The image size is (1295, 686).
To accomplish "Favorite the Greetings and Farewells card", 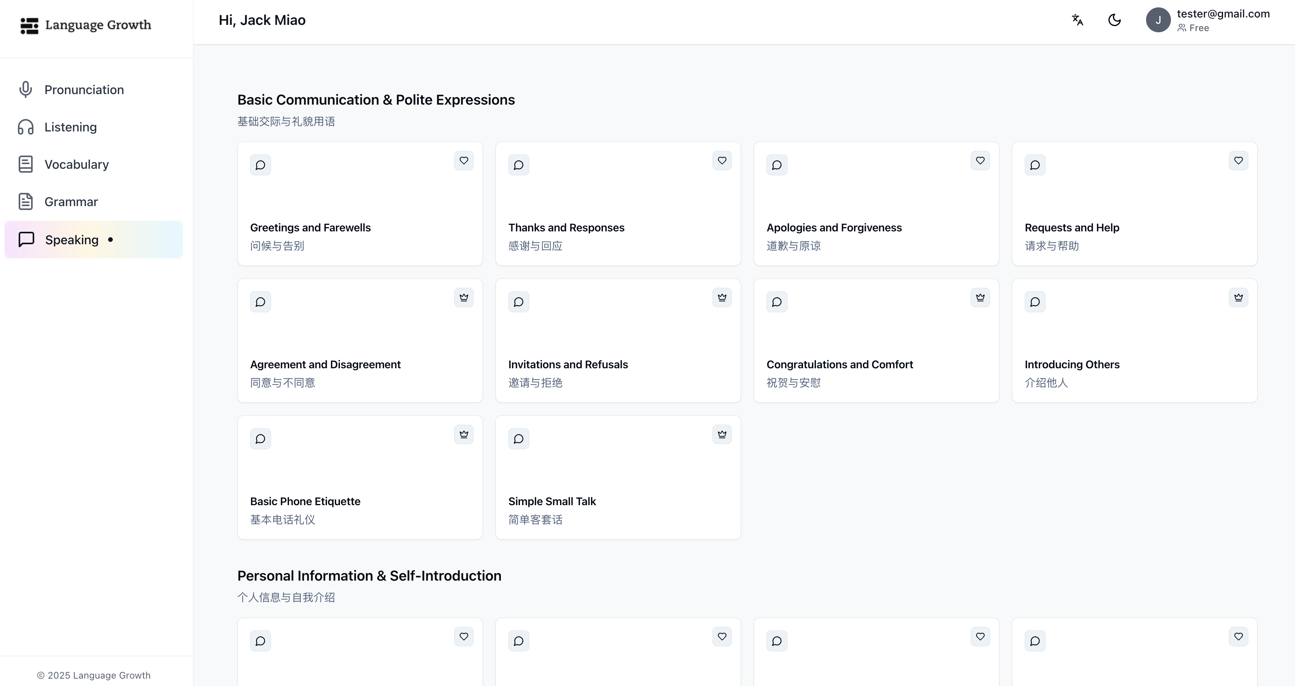I will (x=464, y=161).
